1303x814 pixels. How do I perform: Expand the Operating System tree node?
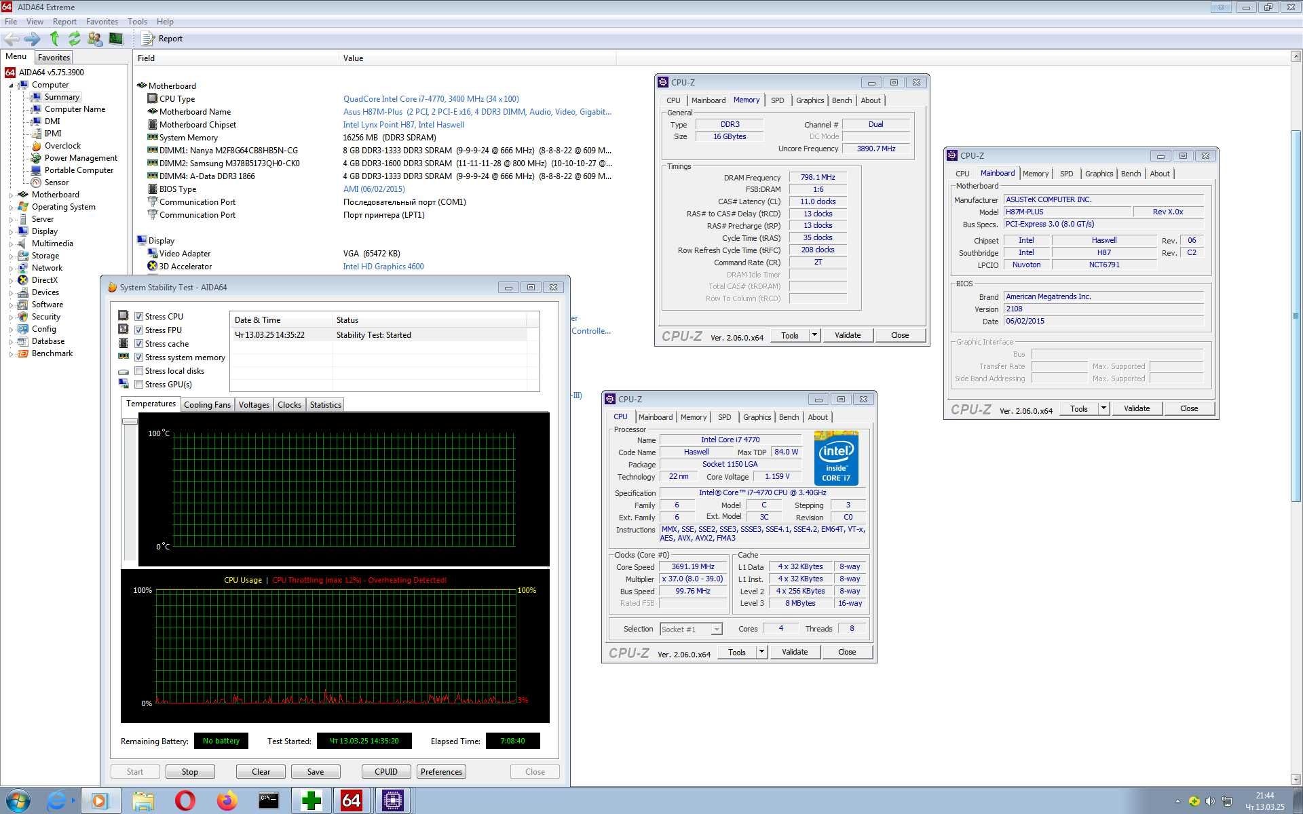(x=11, y=208)
